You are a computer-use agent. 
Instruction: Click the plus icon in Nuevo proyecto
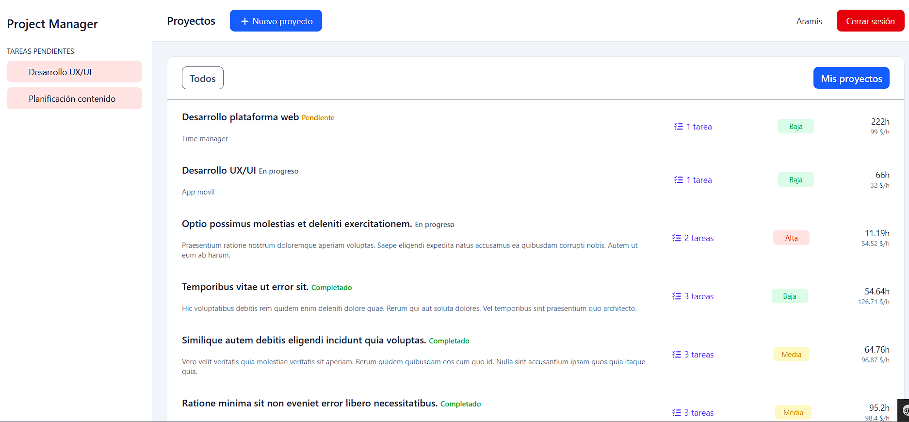point(244,21)
